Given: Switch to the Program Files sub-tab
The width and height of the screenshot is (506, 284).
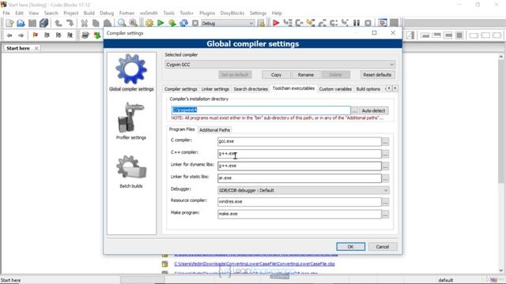Looking at the screenshot, I should pyautogui.click(x=182, y=129).
